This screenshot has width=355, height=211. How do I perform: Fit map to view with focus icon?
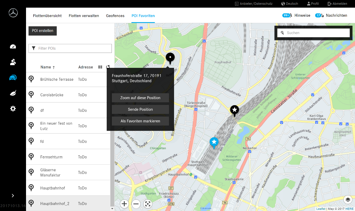[x=148, y=204]
